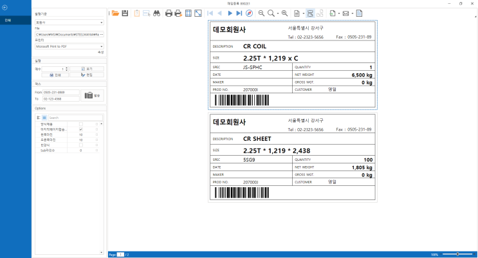Toggle the first Options row checkbox

click(81, 124)
